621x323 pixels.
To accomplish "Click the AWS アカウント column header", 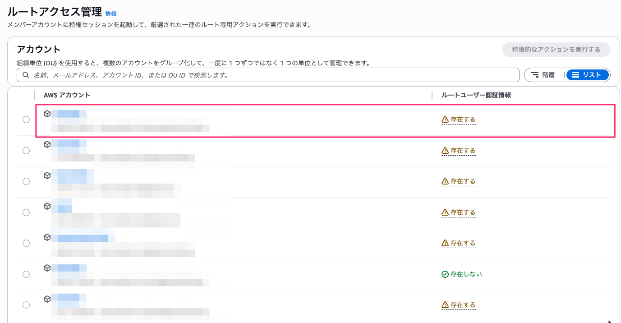I will coord(67,95).
